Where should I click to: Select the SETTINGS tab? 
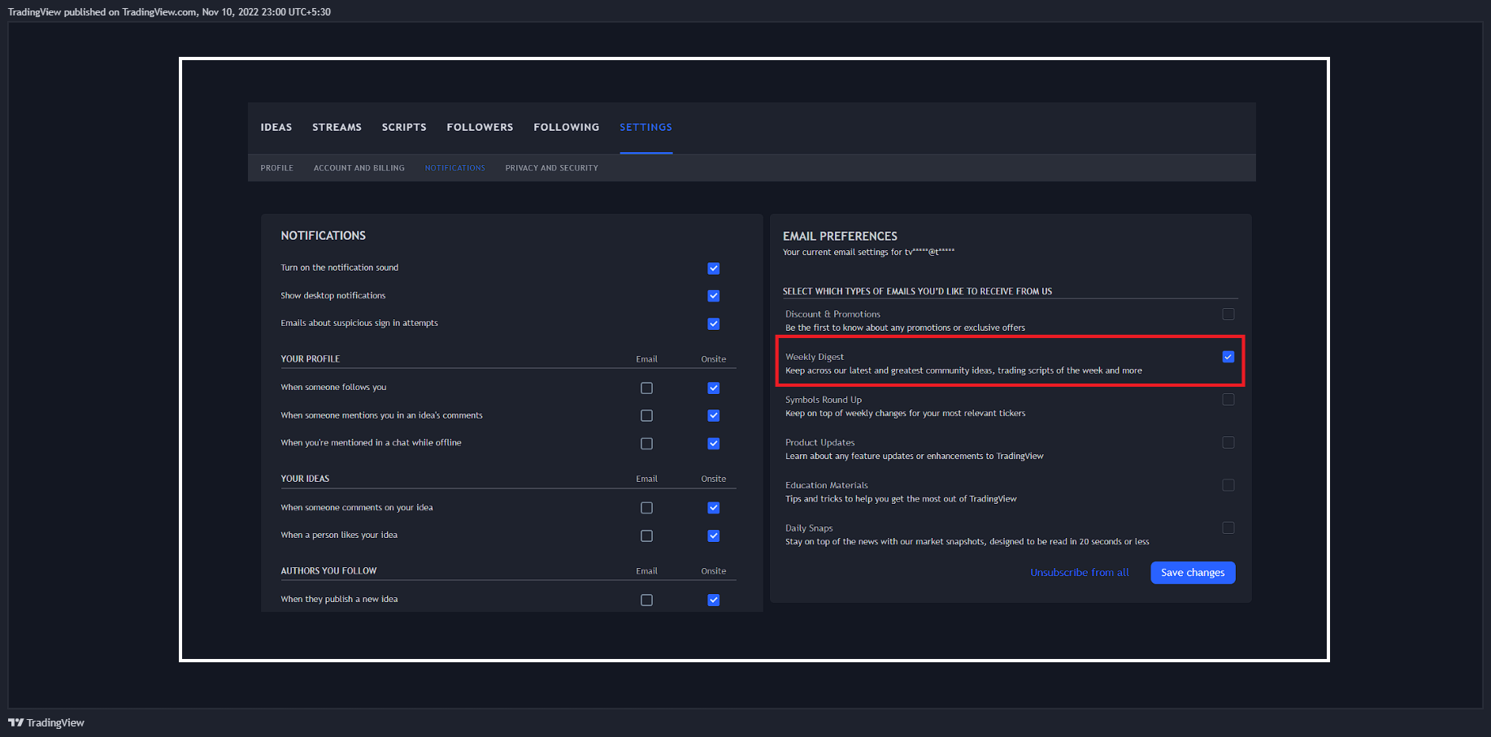pos(646,128)
